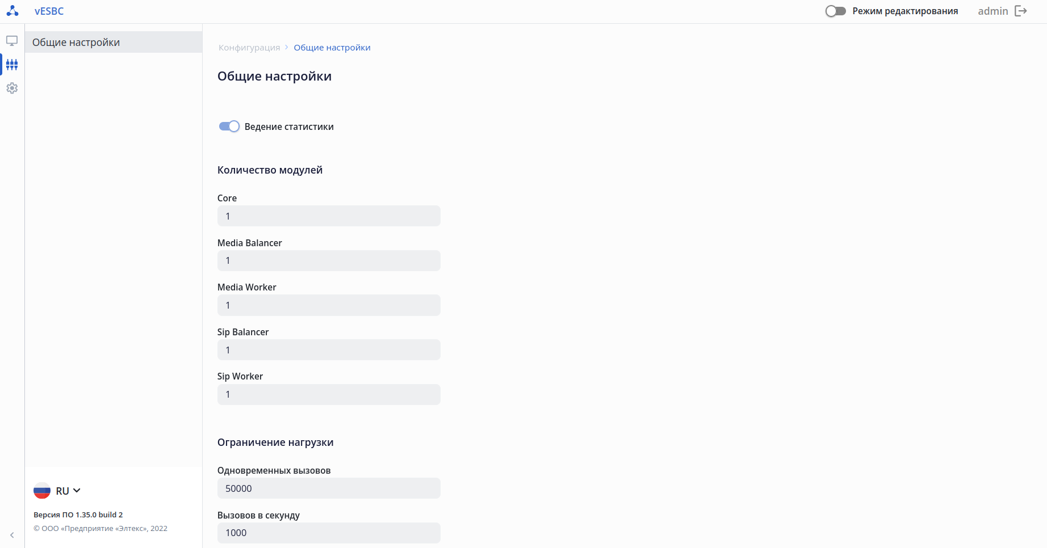
Task: Turn off Ведение статистики toggle
Action: pos(229,127)
